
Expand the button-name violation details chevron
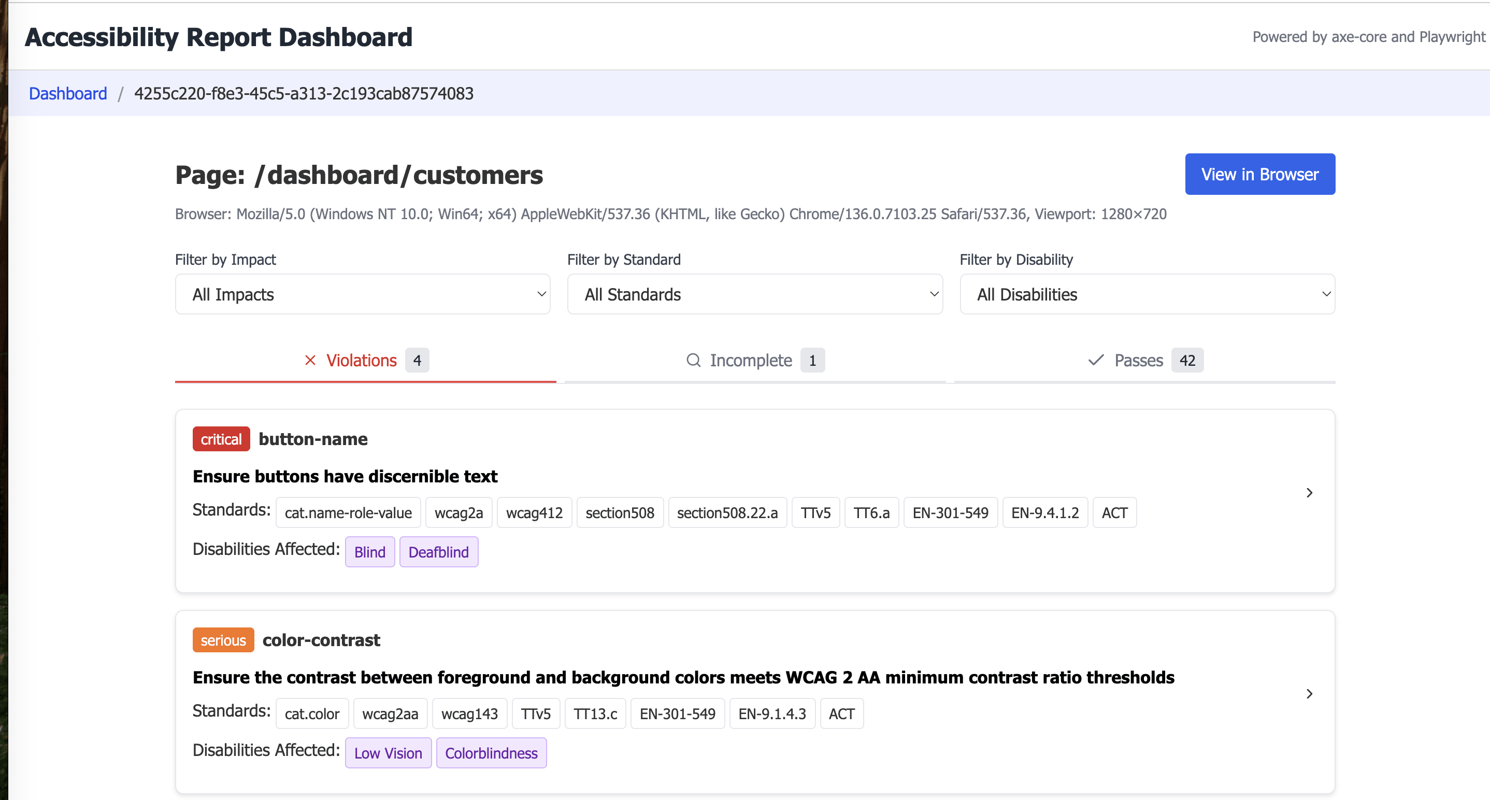tap(1310, 493)
